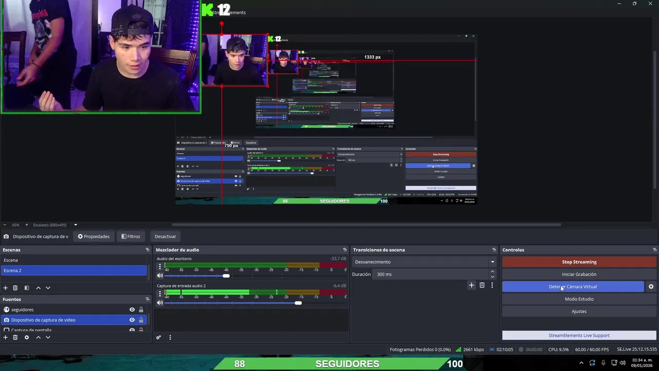Show hidden icons in the system tray
This screenshot has width=659, height=371.
[x=581, y=363]
